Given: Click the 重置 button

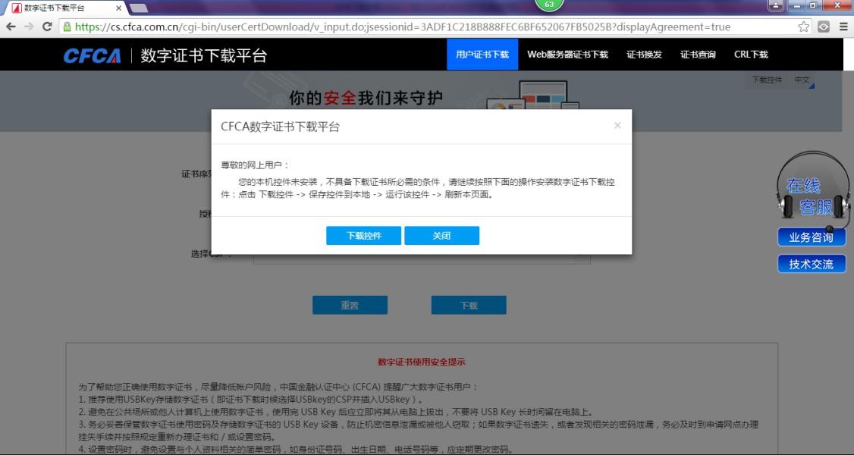Looking at the screenshot, I should tap(350, 306).
